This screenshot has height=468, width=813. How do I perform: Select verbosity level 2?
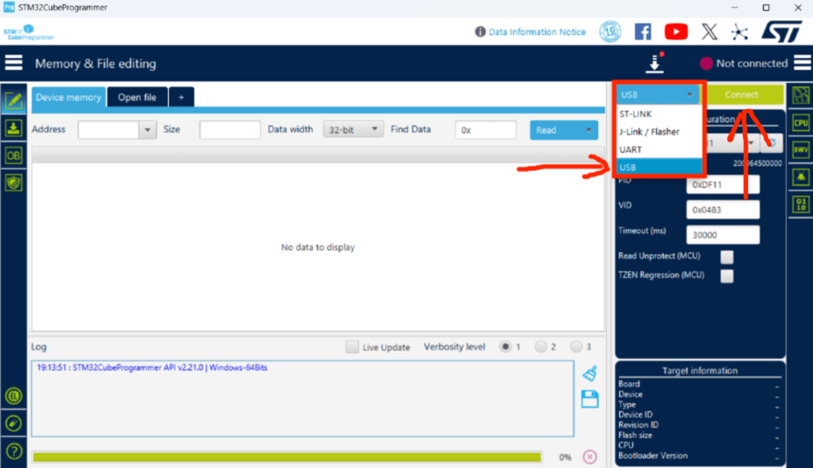pos(541,347)
